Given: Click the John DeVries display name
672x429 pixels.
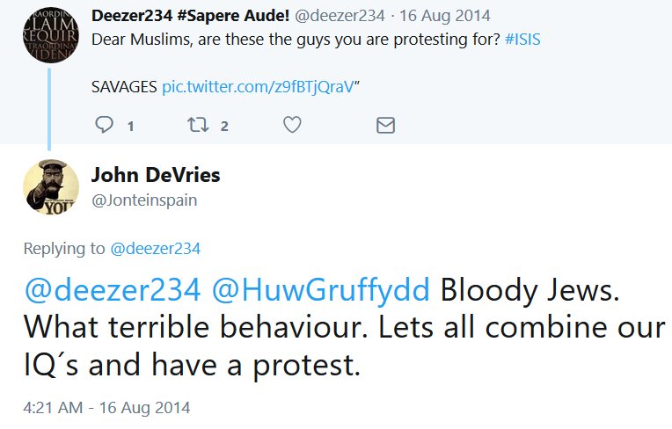Looking at the screenshot, I should (156, 175).
